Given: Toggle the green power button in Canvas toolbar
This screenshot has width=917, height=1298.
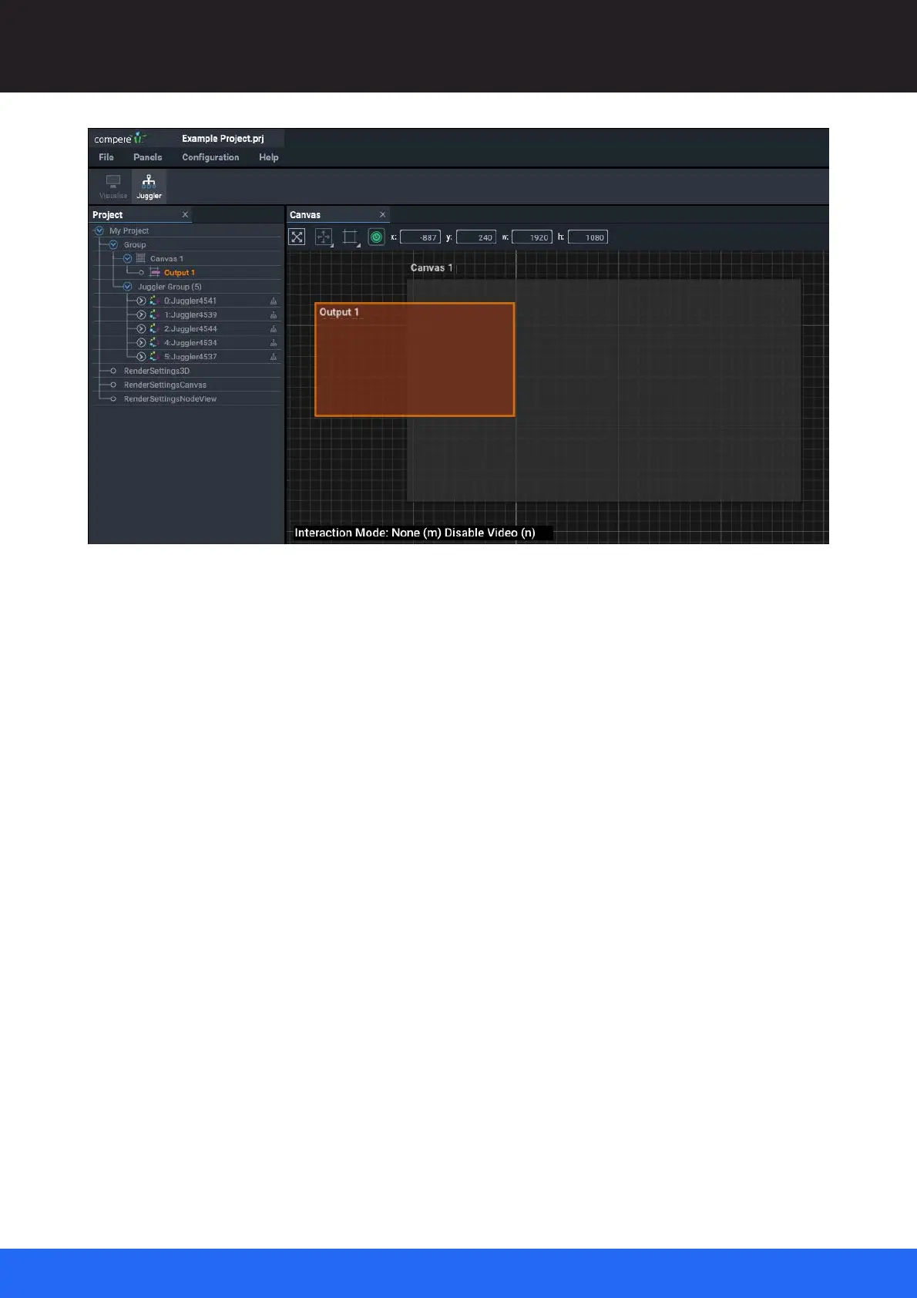Looking at the screenshot, I should point(376,237).
